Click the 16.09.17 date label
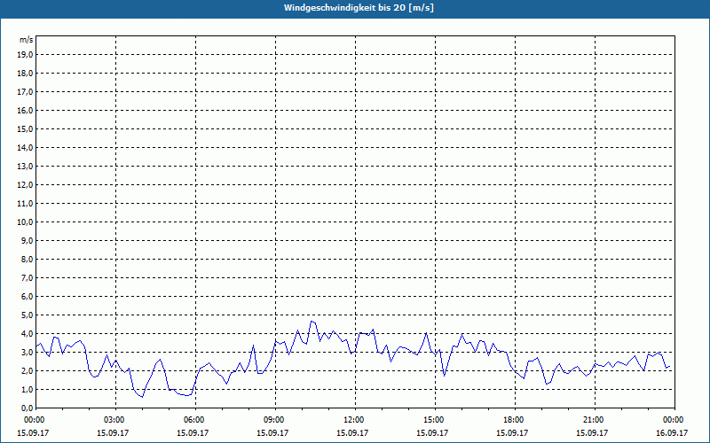 [672, 432]
